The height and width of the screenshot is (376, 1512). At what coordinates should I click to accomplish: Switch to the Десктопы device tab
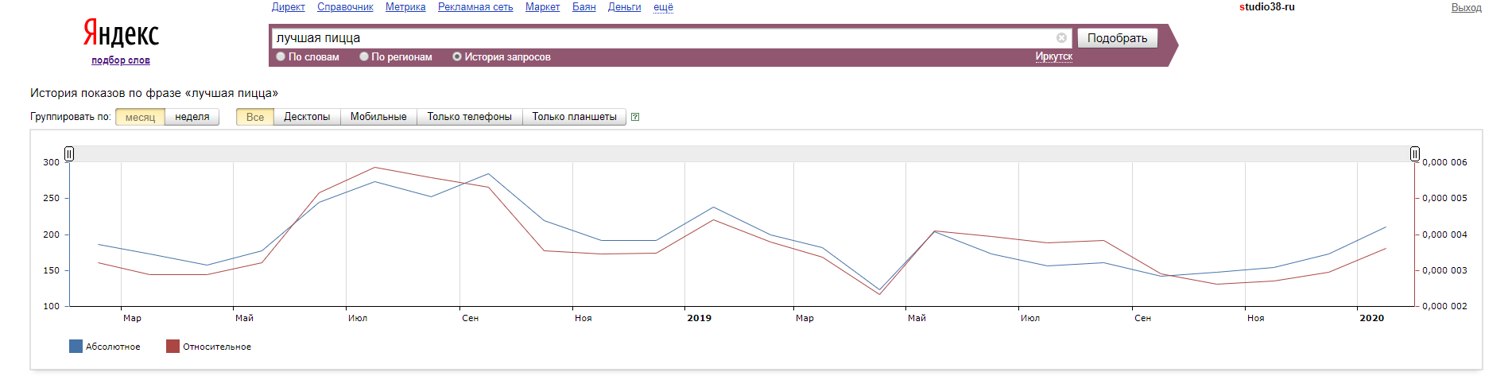pyautogui.click(x=307, y=117)
